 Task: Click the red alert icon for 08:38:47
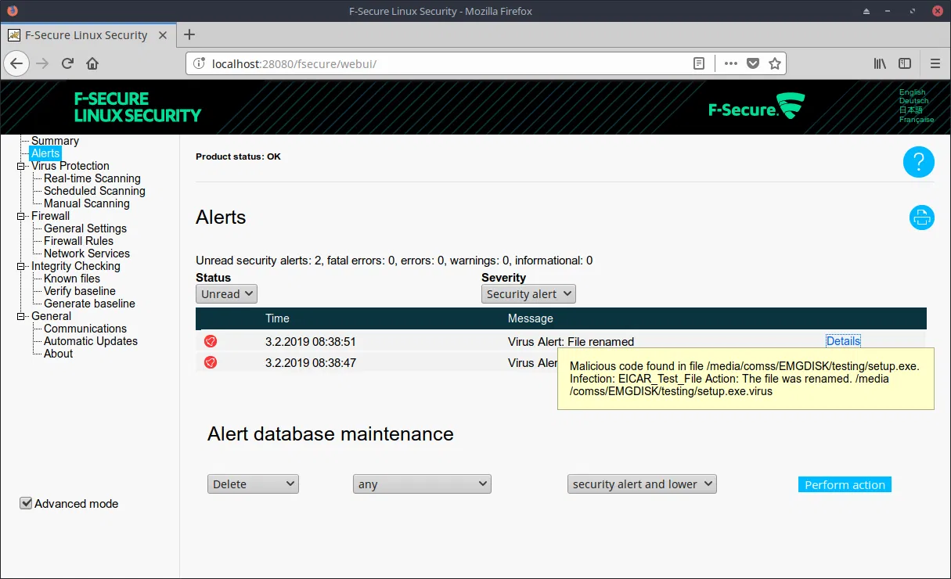coord(211,362)
